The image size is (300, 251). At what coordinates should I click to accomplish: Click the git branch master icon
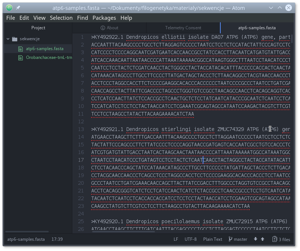pos(231,239)
